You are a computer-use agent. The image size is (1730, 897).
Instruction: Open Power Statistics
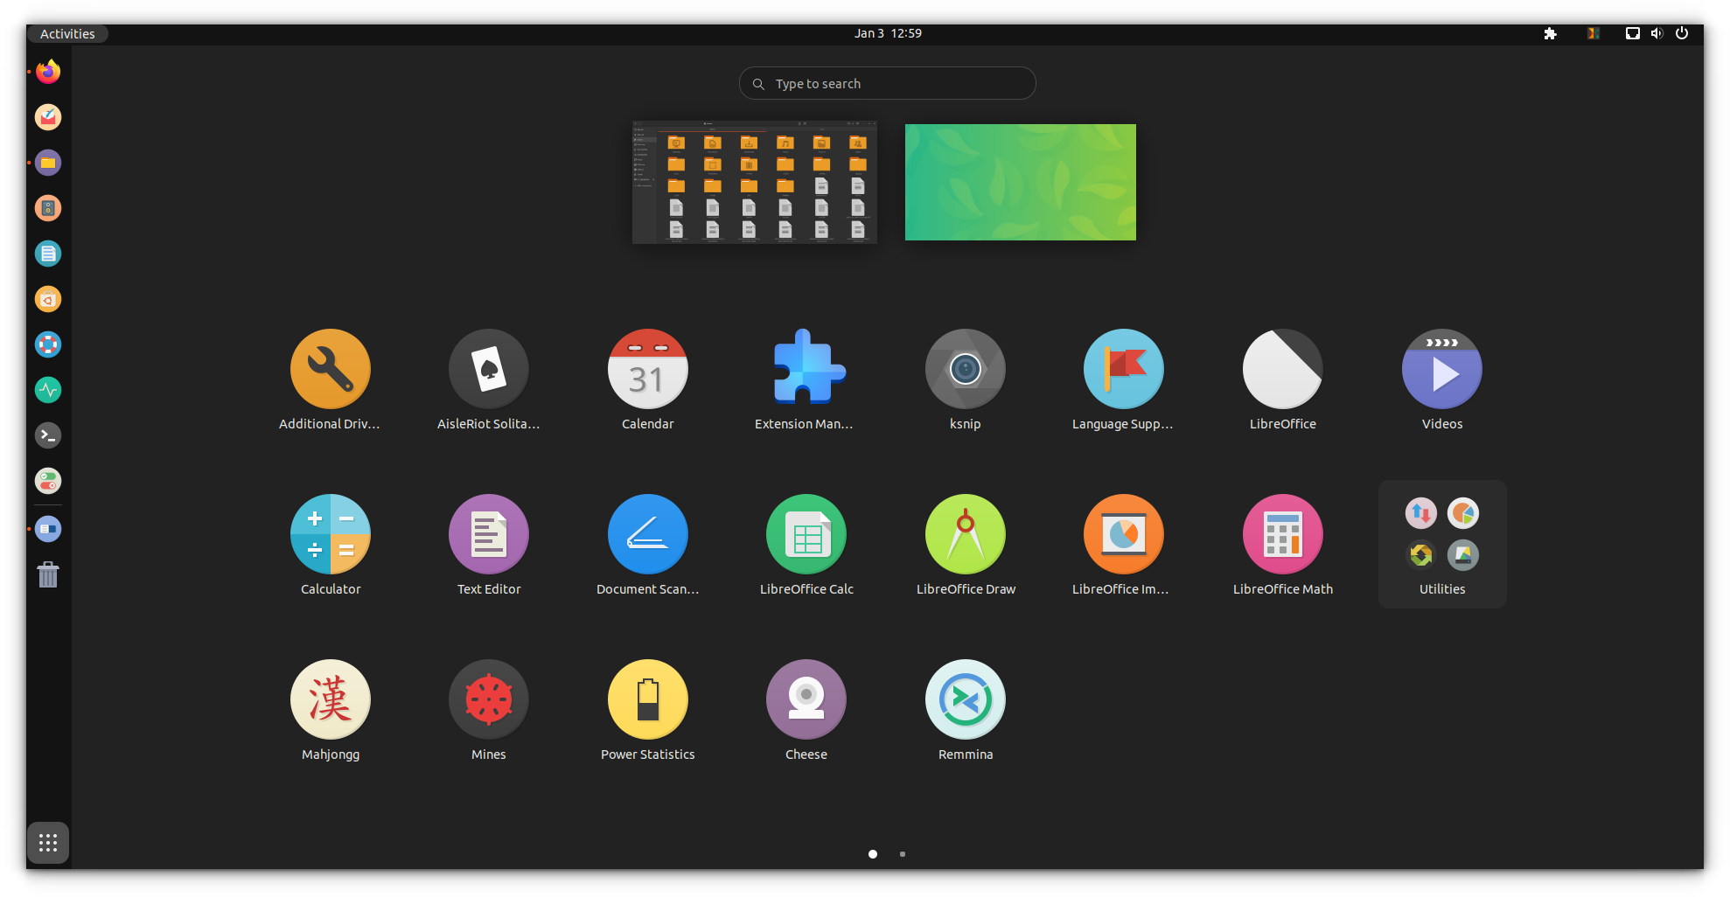click(x=647, y=699)
